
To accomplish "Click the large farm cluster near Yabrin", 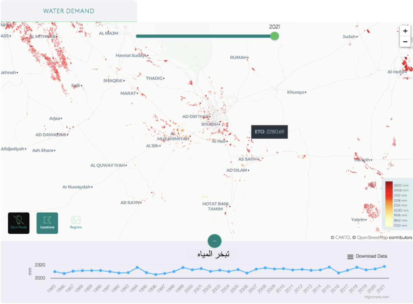I will point(371,210).
